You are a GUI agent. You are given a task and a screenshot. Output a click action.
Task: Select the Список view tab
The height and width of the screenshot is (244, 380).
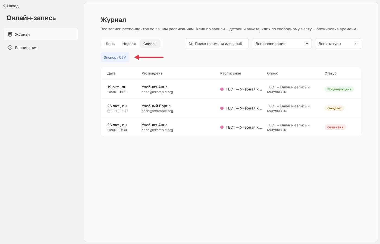pos(150,44)
